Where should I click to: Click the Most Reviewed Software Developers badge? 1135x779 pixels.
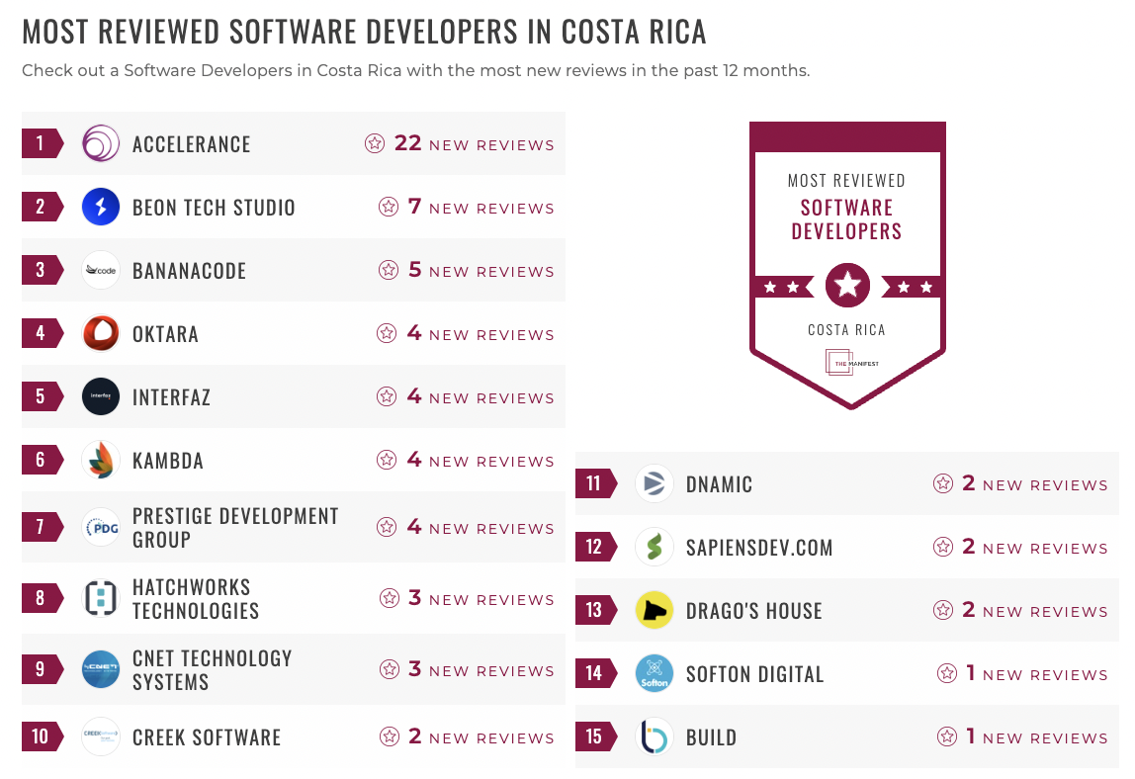click(847, 265)
